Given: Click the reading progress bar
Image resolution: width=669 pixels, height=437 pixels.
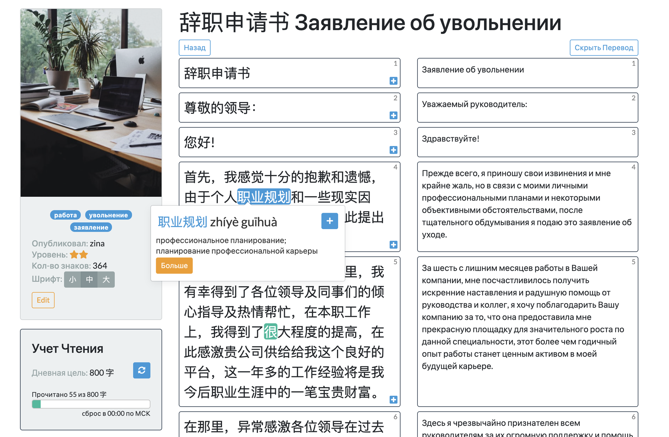Looking at the screenshot, I should click(x=91, y=404).
